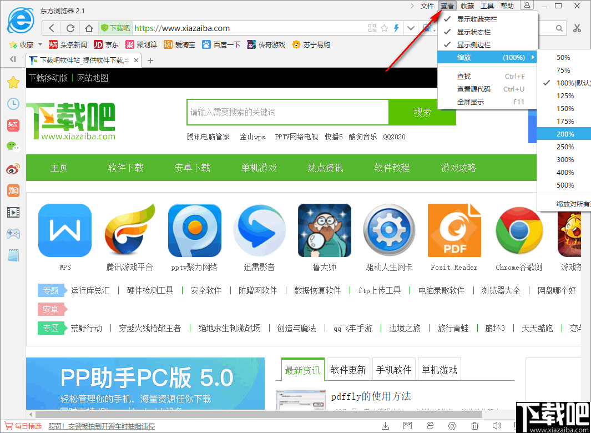Open Toutiao news from the sidebar
The height and width of the screenshot is (433, 591).
(13, 125)
